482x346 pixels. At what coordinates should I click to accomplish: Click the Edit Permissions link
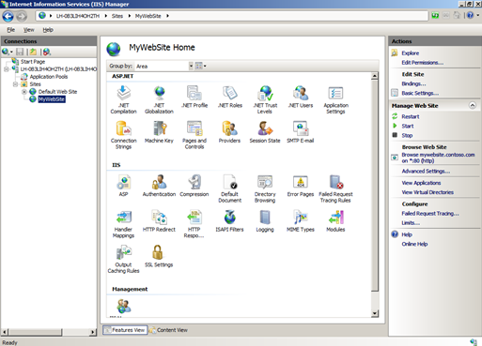[423, 63]
